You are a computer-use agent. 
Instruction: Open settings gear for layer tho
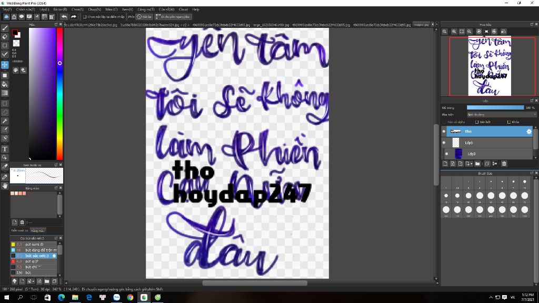[x=528, y=131]
